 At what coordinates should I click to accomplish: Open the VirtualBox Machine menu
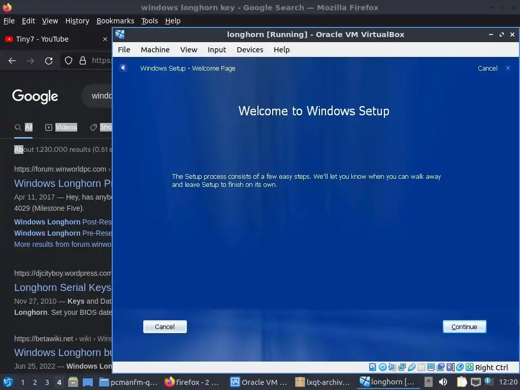[155, 50]
